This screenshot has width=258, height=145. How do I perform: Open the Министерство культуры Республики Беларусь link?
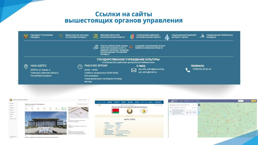pyautogui.click(x=77, y=36)
